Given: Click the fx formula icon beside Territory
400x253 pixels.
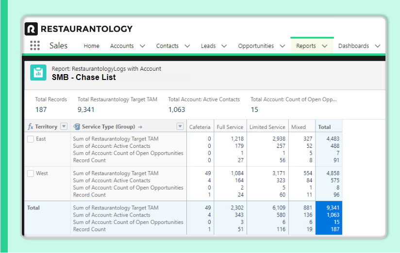Looking at the screenshot, I should point(31,126).
